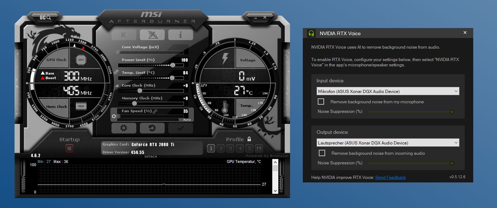The height and width of the screenshot is (208, 497).
Task: Select profile slot 4
Action: click(240, 148)
